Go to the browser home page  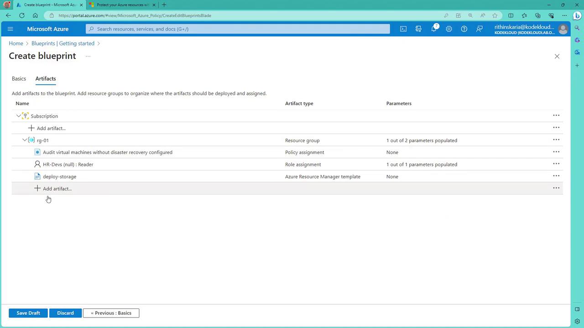point(35,15)
